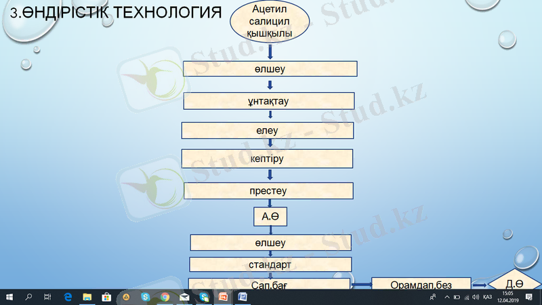Select the "кептіру" flowchart box

[x=267, y=159]
